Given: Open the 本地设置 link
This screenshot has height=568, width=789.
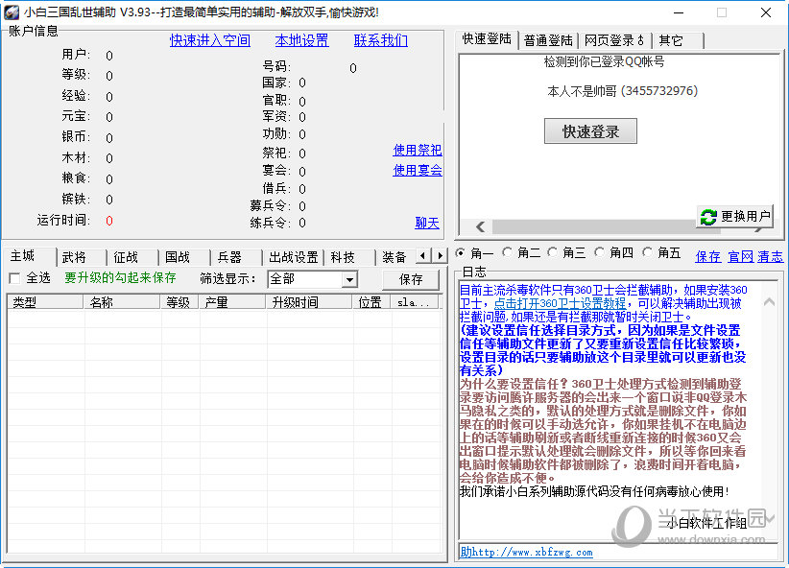Looking at the screenshot, I should pos(301,40).
